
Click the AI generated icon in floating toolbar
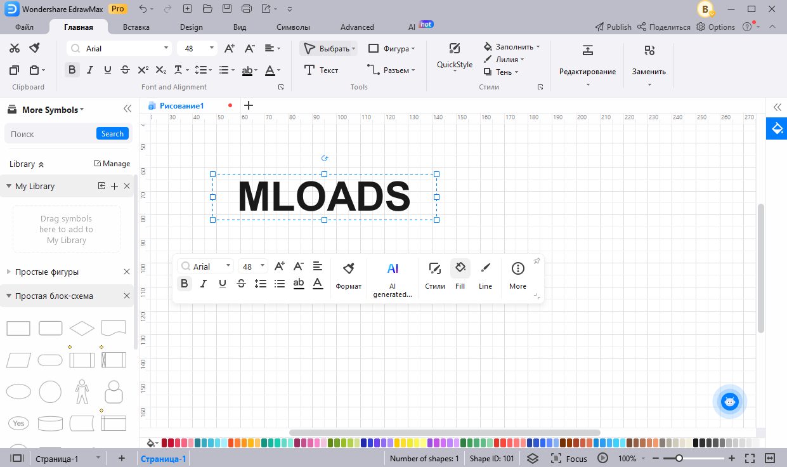[393, 268]
